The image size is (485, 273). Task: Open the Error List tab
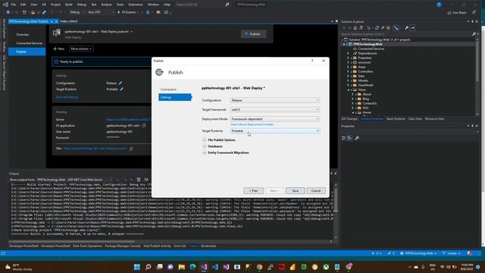pyautogui.click(x=180, y=246)
